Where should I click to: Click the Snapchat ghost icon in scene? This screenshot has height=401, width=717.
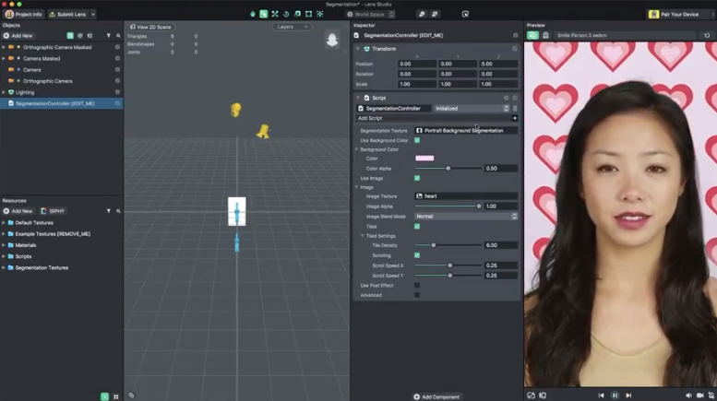(332, 40)
